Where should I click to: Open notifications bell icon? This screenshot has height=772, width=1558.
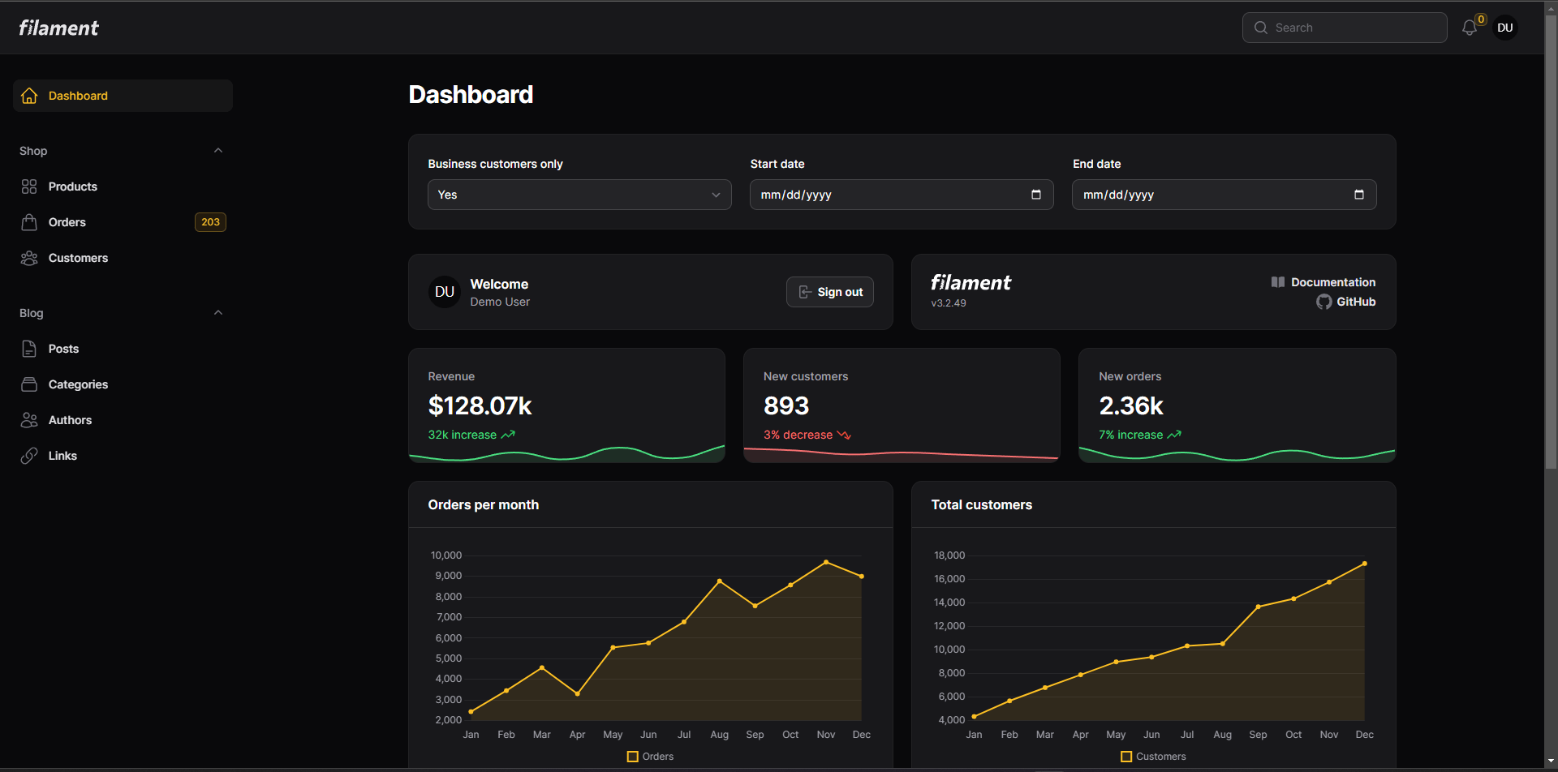pyautogui.click(x=1470, y=28)
